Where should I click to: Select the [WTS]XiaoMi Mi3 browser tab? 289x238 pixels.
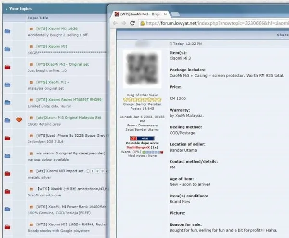point(141,14)
